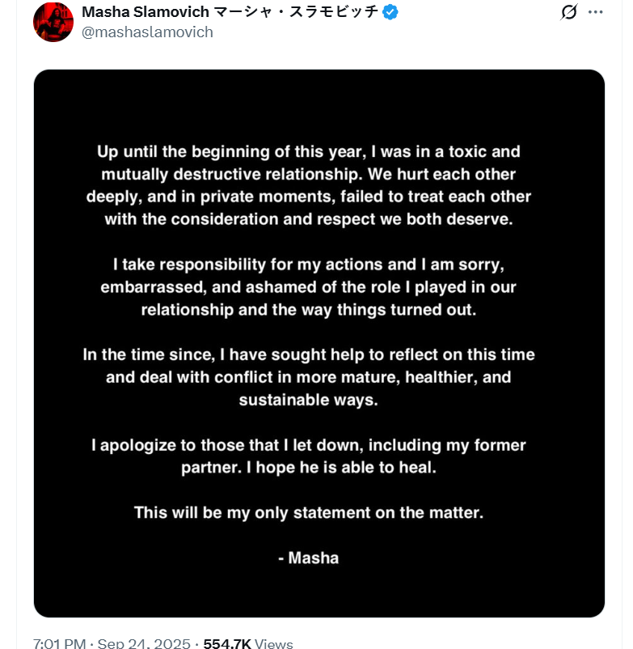Screen dimensions: 633x649
Task: Open Grok actions icon beside post header
Action: 568,12
